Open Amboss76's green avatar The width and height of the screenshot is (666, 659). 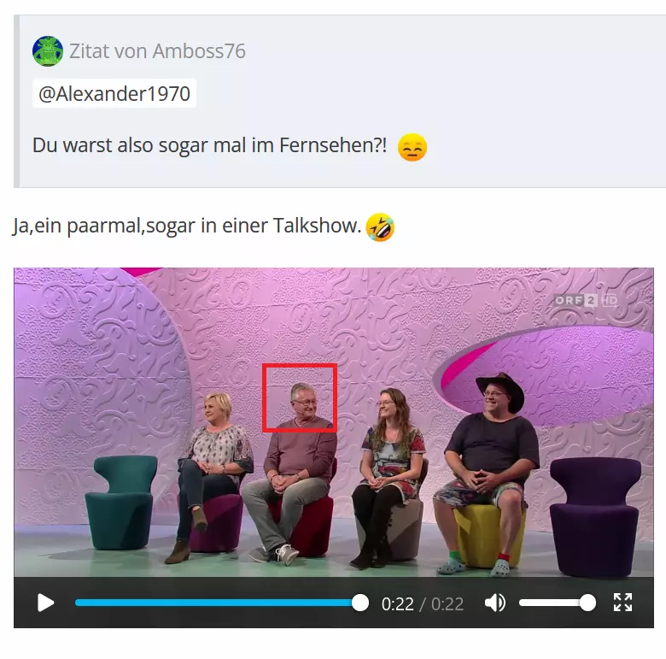click(x=48, y=51)
